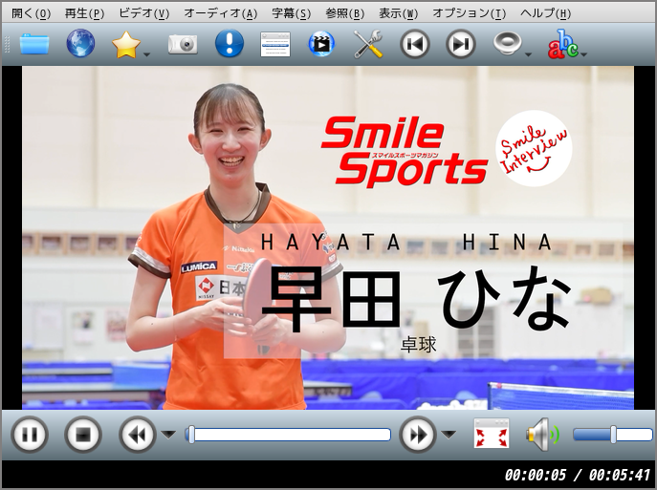Rewind the video with the backward button

pos(137,435)
